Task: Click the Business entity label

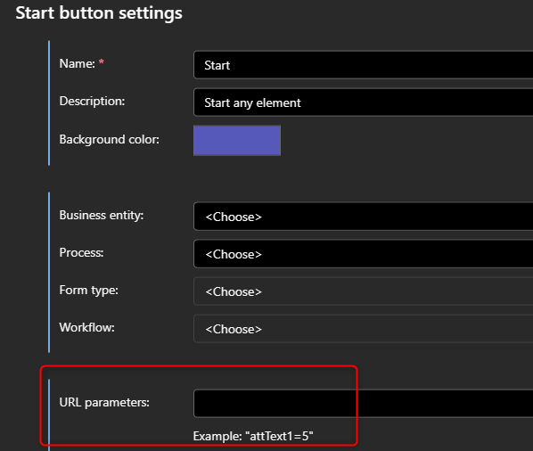Action: coord(102,215)
